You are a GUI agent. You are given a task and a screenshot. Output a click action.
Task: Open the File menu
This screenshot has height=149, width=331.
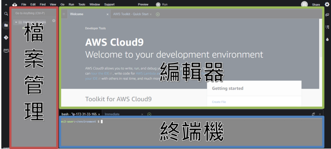pos(24,5)
